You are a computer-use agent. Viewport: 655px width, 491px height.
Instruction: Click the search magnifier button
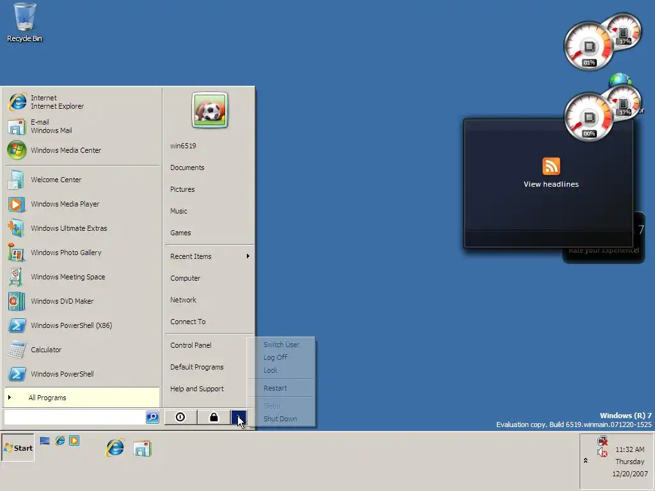click(152, 417)
